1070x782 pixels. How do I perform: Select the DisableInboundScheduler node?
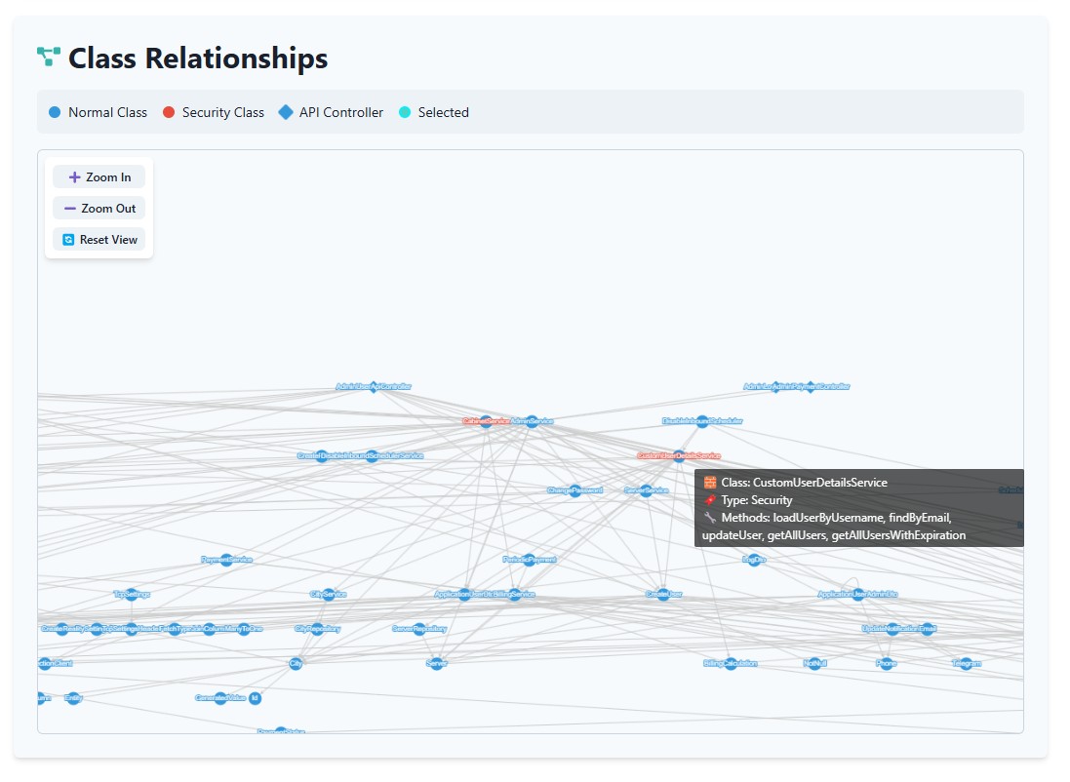point(702,421)
